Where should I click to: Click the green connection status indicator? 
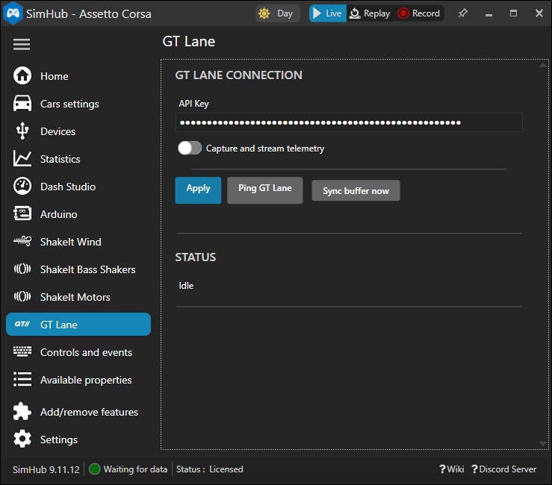[x=94, y=469]
